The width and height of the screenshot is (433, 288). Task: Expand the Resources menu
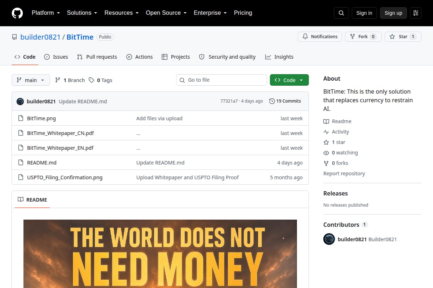point(122,13)
